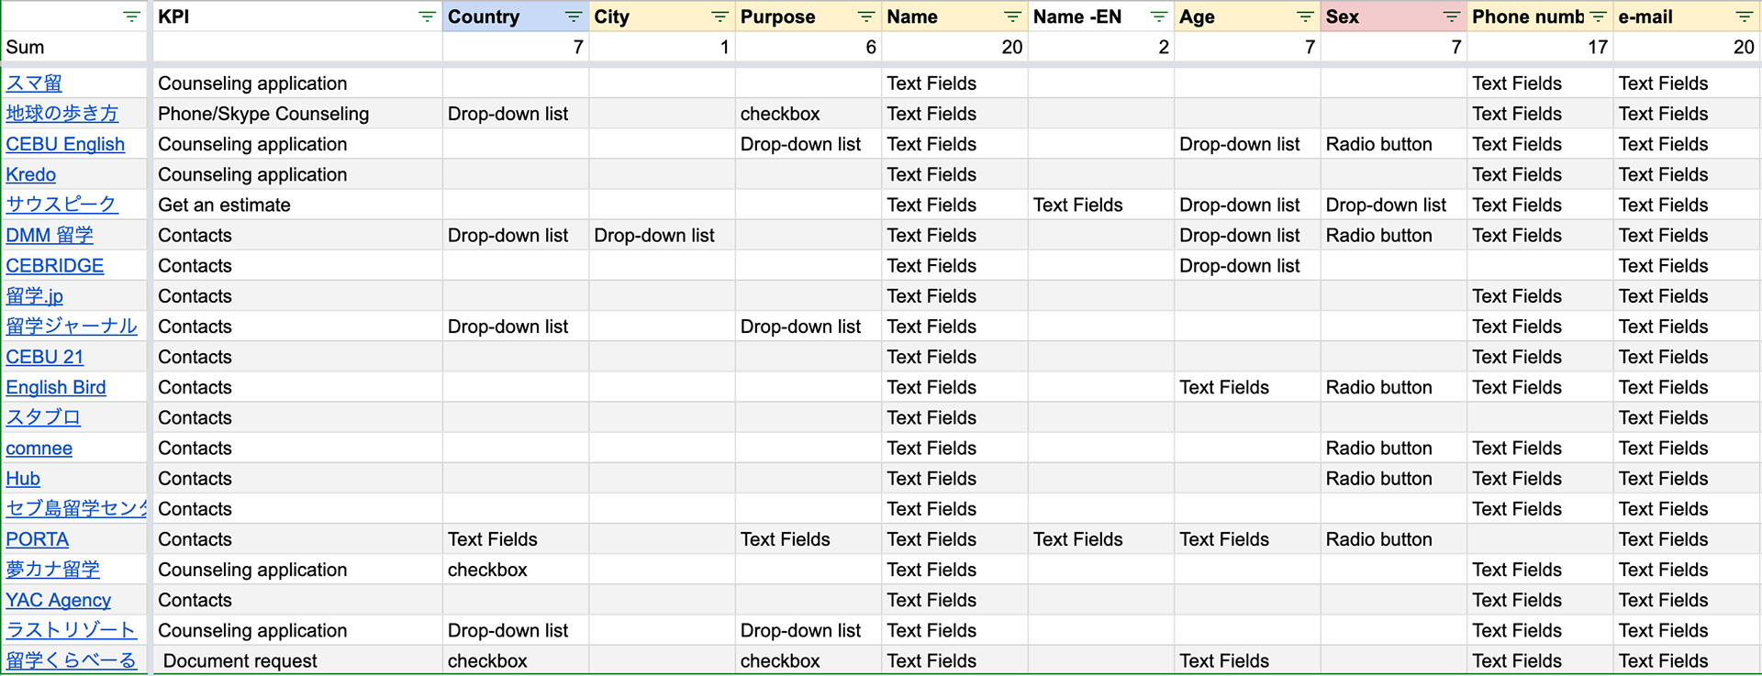Select e-mail Text Fields cell in スタブロ row
The image size is (1762, 676).
tap(1687, 417)
